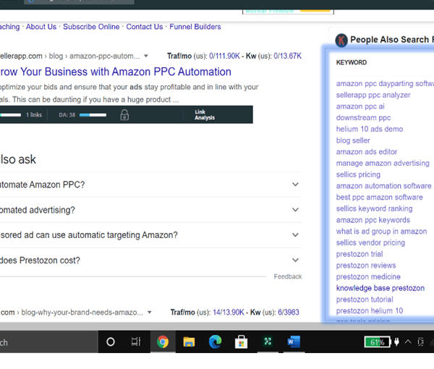Search 'knowledge base prestozon' keyword
Image resolution: width=434 pixels, height=369 pixels.
pyautogui.click(x=380, y=288)
